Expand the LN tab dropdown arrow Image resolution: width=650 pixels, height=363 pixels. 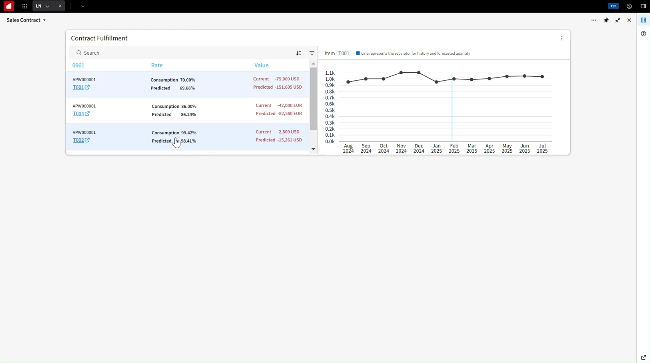48,7
